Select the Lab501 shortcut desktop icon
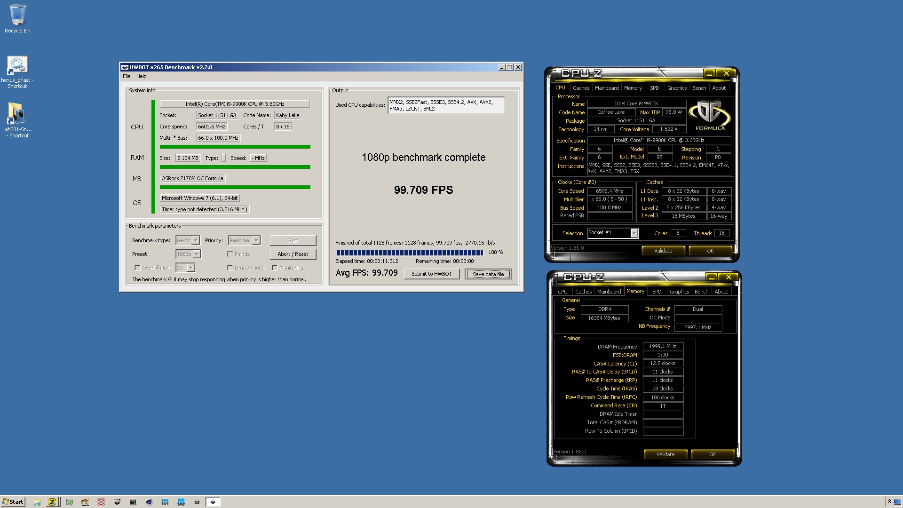Image resolution: width=903 pixels, height=508 pixels. coord(17,120)
